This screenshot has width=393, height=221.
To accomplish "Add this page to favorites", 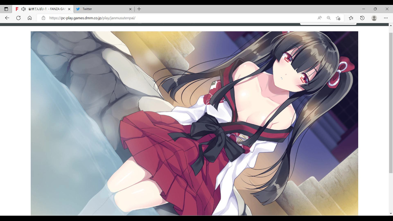I will click(338, 18).
